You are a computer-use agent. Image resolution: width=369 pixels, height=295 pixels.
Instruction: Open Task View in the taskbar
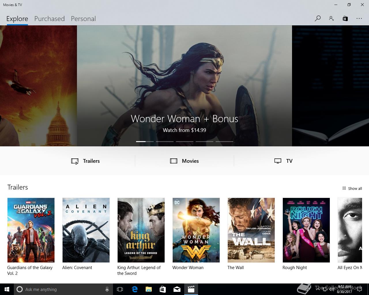click(120, 289)
